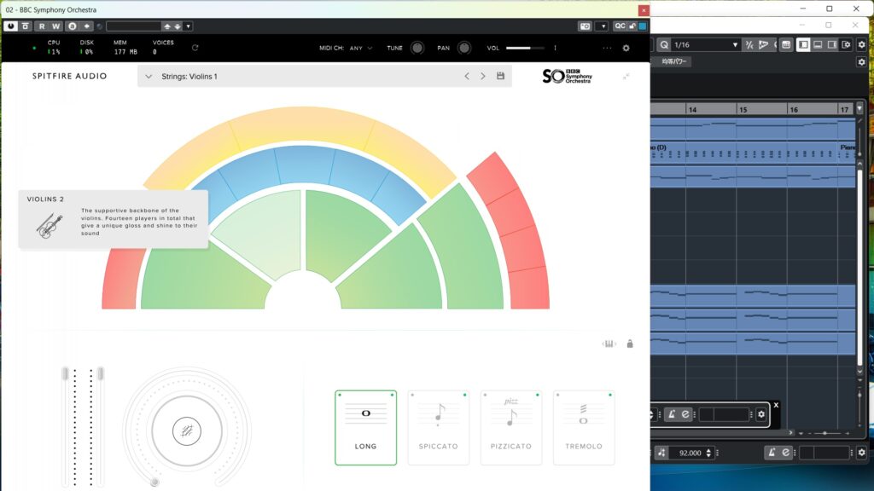
Task: Select the Long articulation
Action: point(365,427)
